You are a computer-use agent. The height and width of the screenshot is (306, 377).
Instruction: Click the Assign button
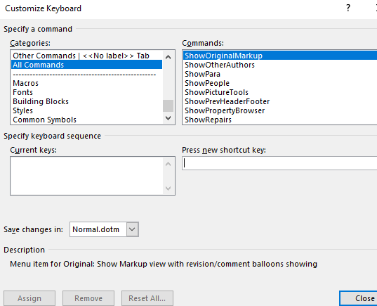click(x=29, y=298)
